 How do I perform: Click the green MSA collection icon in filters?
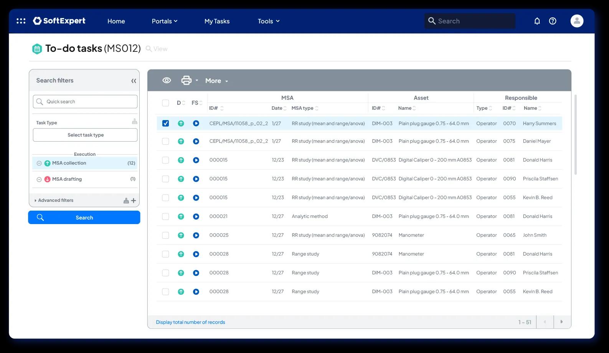pos(48,163)
